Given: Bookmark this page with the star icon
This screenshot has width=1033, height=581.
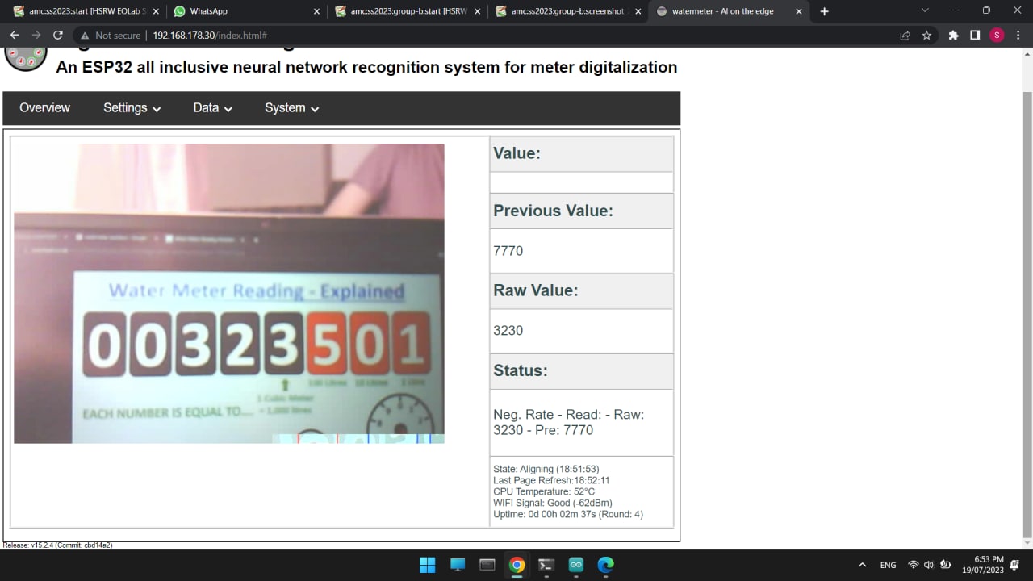Looking at the screenshot, I should point(926,36).
